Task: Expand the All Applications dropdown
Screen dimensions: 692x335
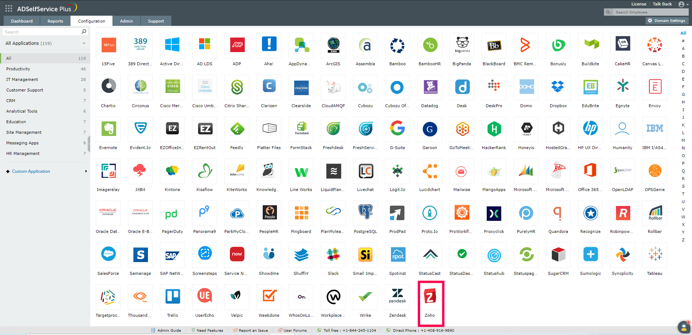Action: [84, 43]
